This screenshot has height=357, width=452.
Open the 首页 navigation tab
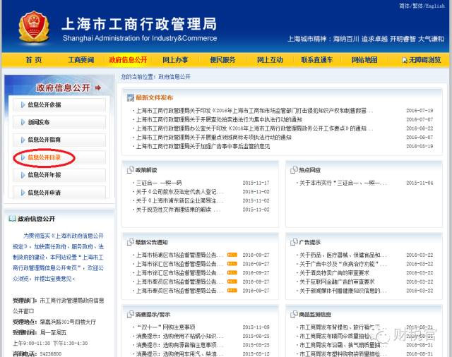(34, 60)
